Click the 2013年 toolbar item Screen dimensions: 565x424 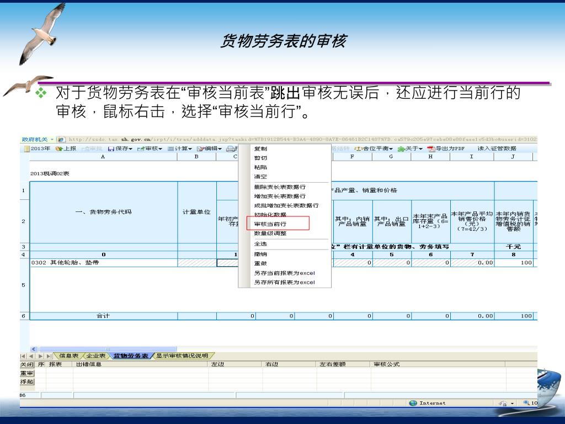pyautogui.click(x=37, y=149)
